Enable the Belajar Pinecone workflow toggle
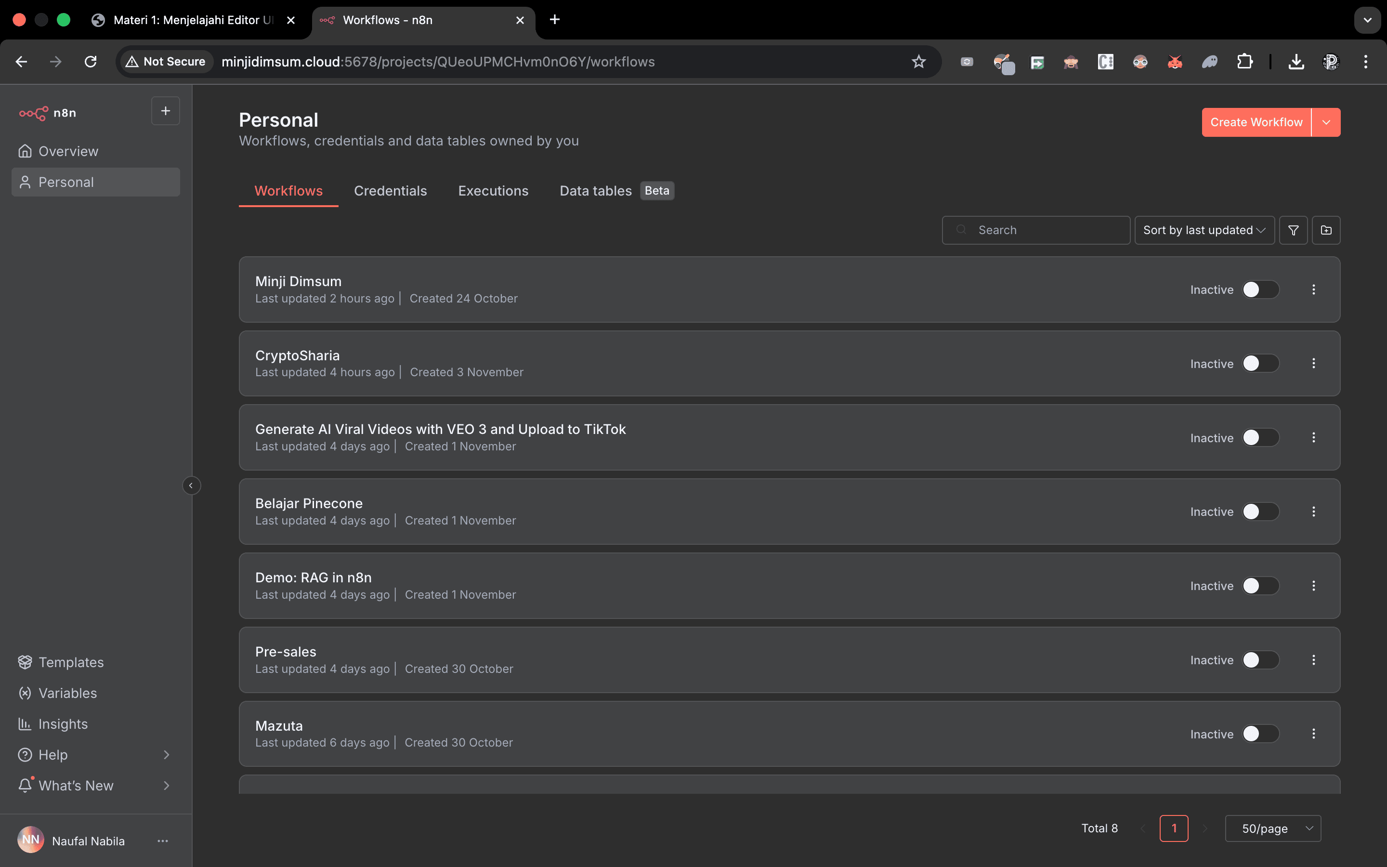 (1261, 512)
